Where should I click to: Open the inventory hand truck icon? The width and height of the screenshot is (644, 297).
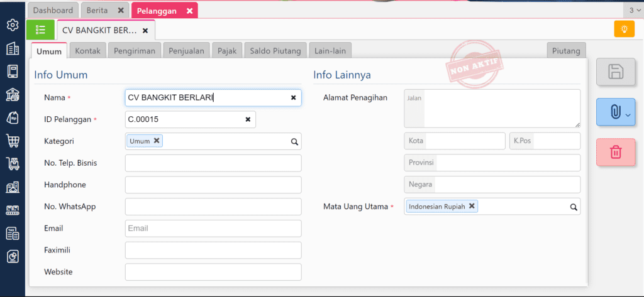(x=13, y=164)
